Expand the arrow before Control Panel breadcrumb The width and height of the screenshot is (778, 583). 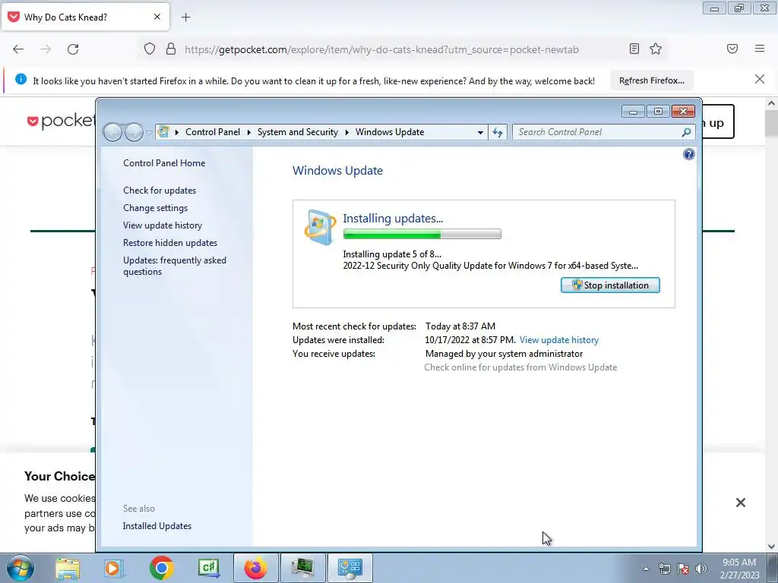click(x=176, y=132)
